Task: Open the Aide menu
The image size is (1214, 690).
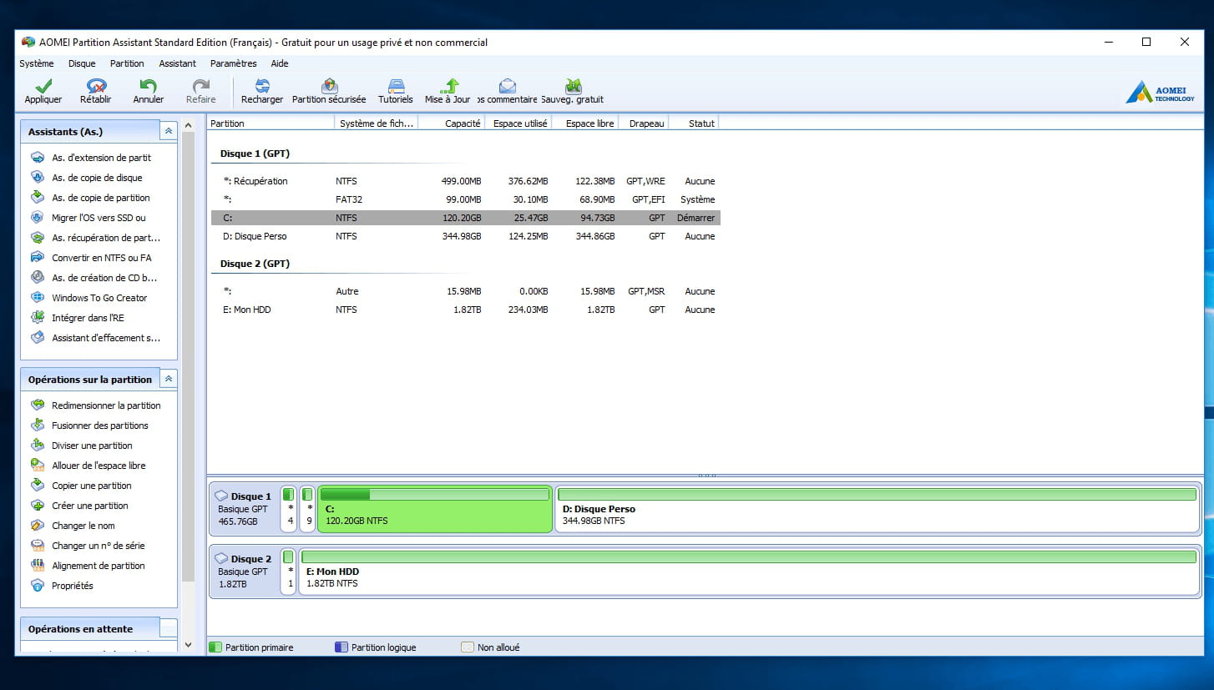Action: point(280,63)
